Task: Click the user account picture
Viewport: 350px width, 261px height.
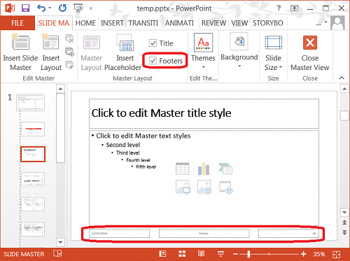Action: (337, 23)
